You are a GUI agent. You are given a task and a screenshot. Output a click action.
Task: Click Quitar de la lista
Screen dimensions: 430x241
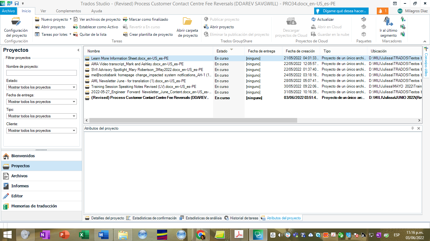tap(90, 35)
